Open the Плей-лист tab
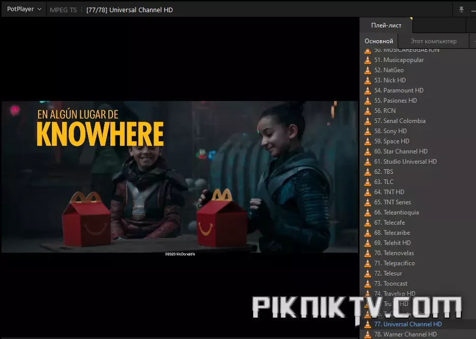This screenshot has width=476, height=339. click(x=386, y=25)
